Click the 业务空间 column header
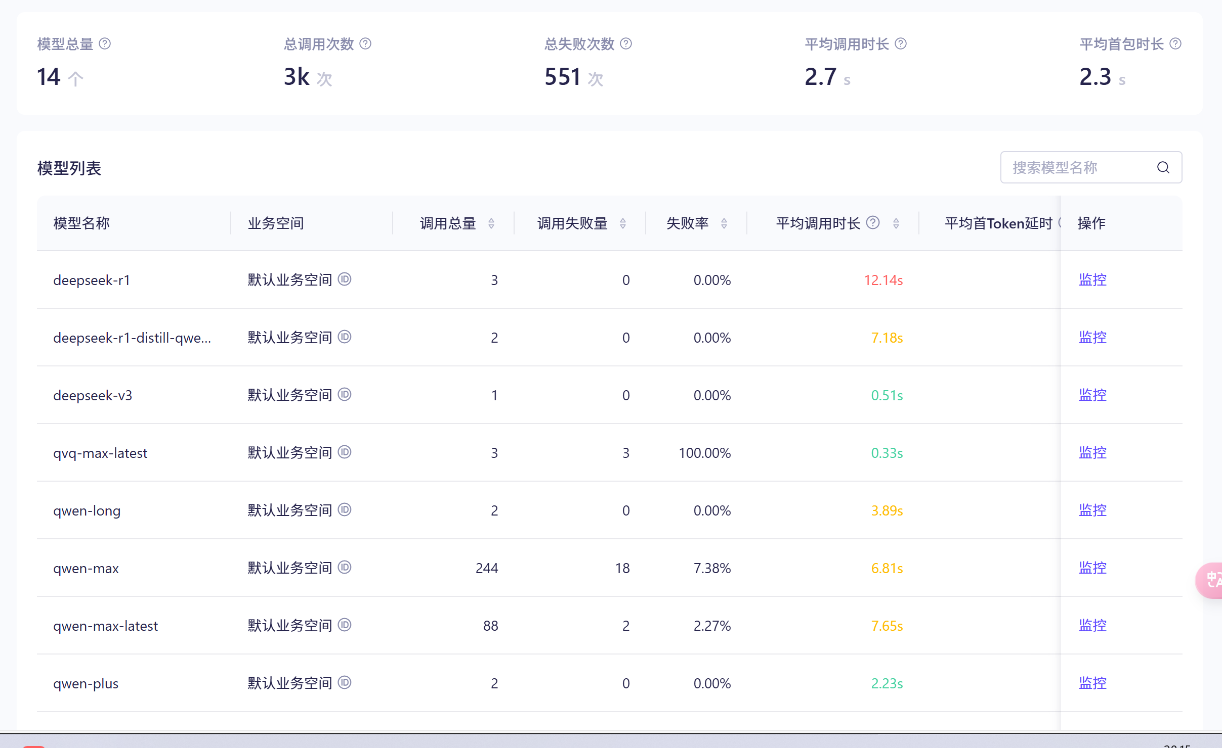1222x748 pixels. click(276, 223)
